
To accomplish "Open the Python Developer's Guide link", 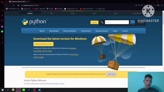I will pos(55,84).
